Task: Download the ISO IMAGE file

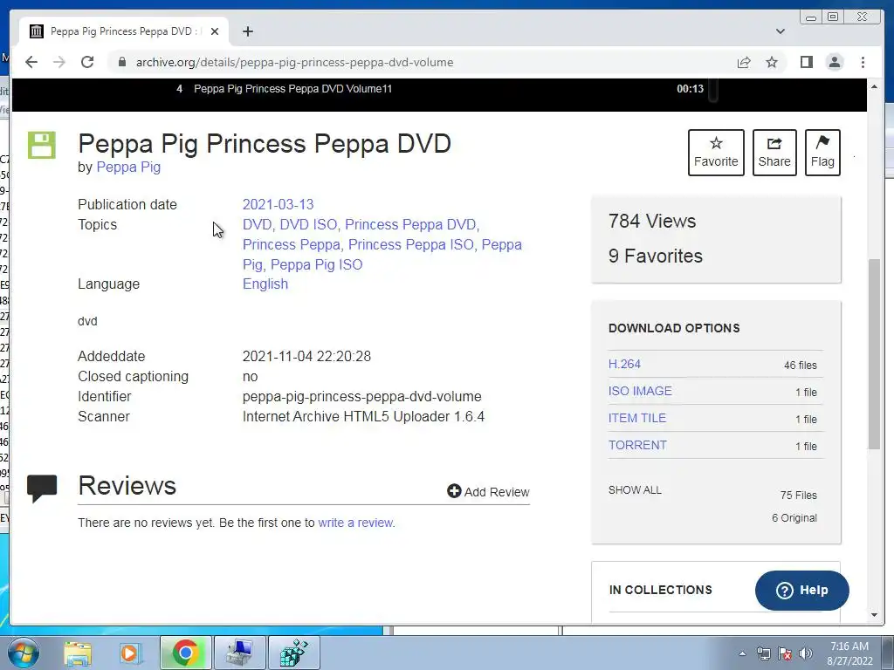Action: 640,391
